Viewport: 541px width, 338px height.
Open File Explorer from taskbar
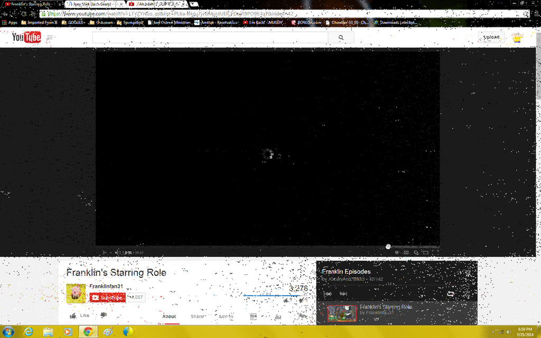tap(48, 332)
